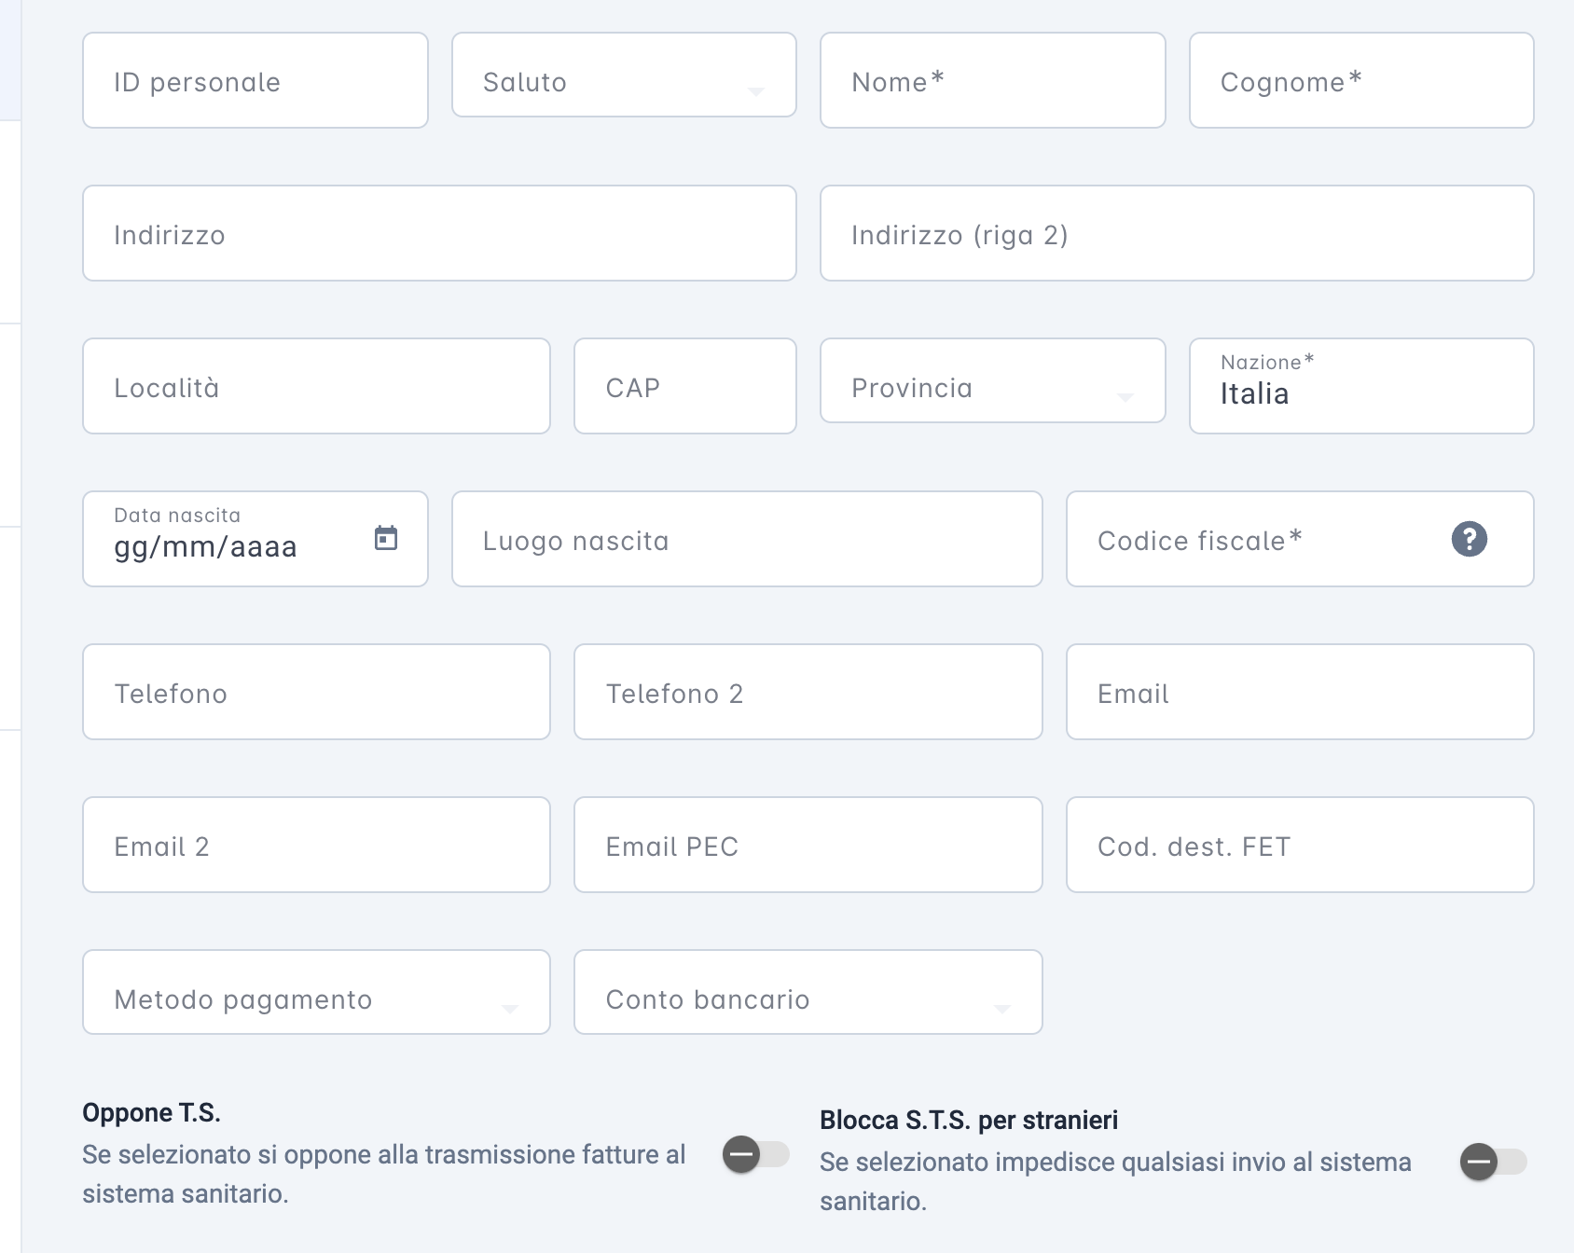1574x1253 pixels.
Task: Click the Cod. dest. FET field
Action: [1300, 845]
